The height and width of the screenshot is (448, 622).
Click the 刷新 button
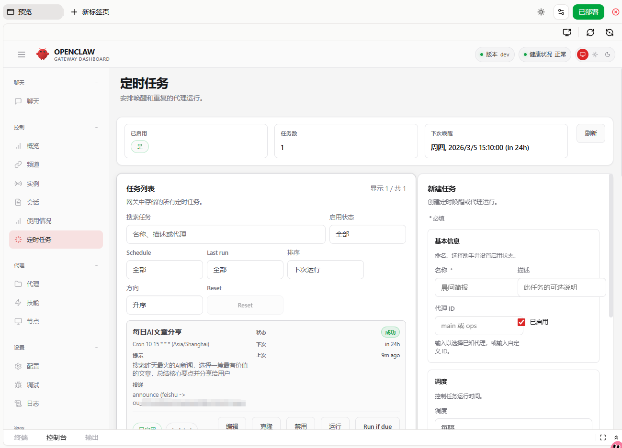[x=590, y=133]
